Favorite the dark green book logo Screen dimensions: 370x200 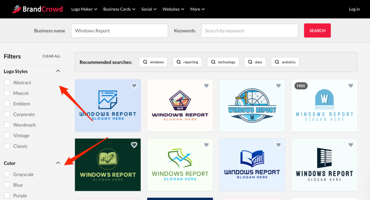(134, 145)
